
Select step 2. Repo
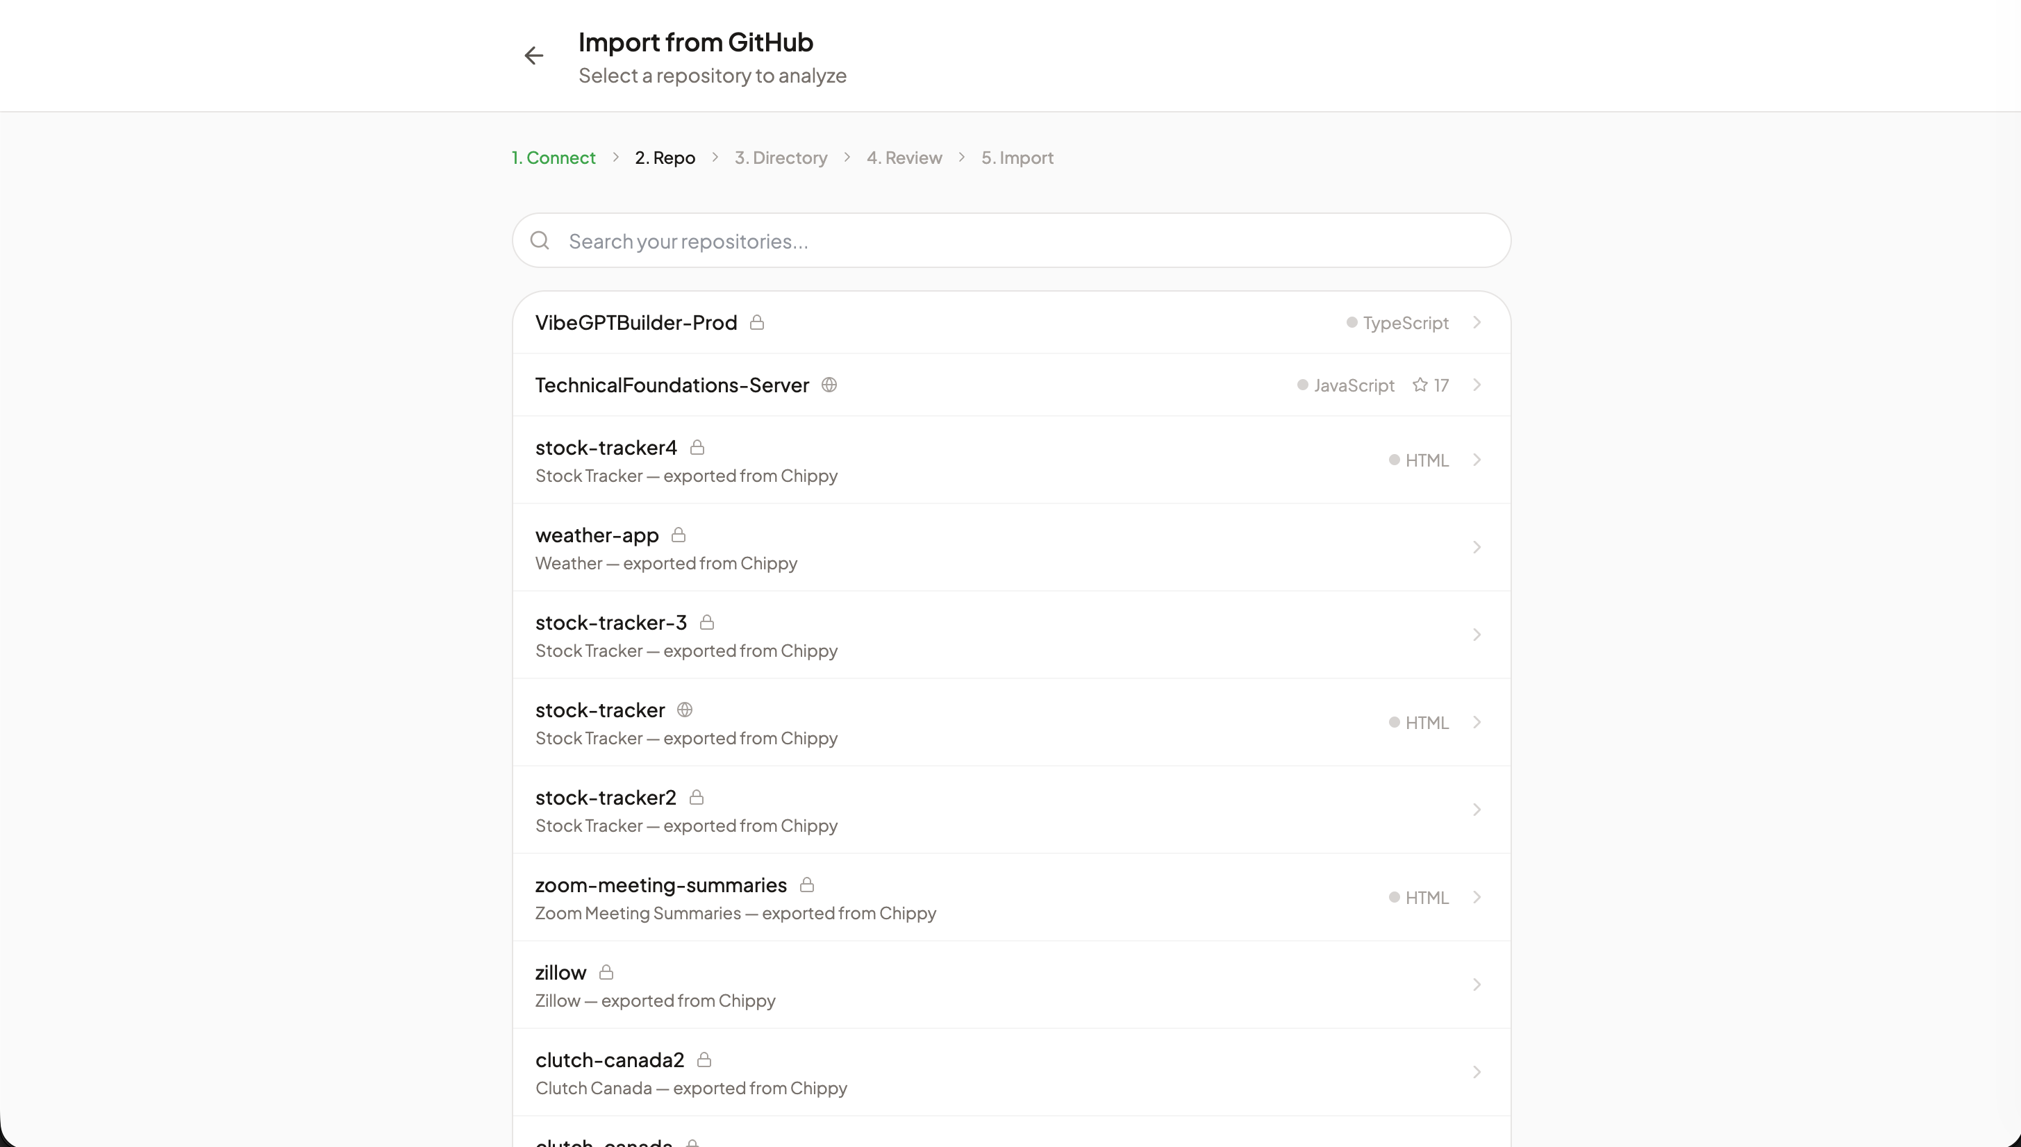click(x=665, y=158)
